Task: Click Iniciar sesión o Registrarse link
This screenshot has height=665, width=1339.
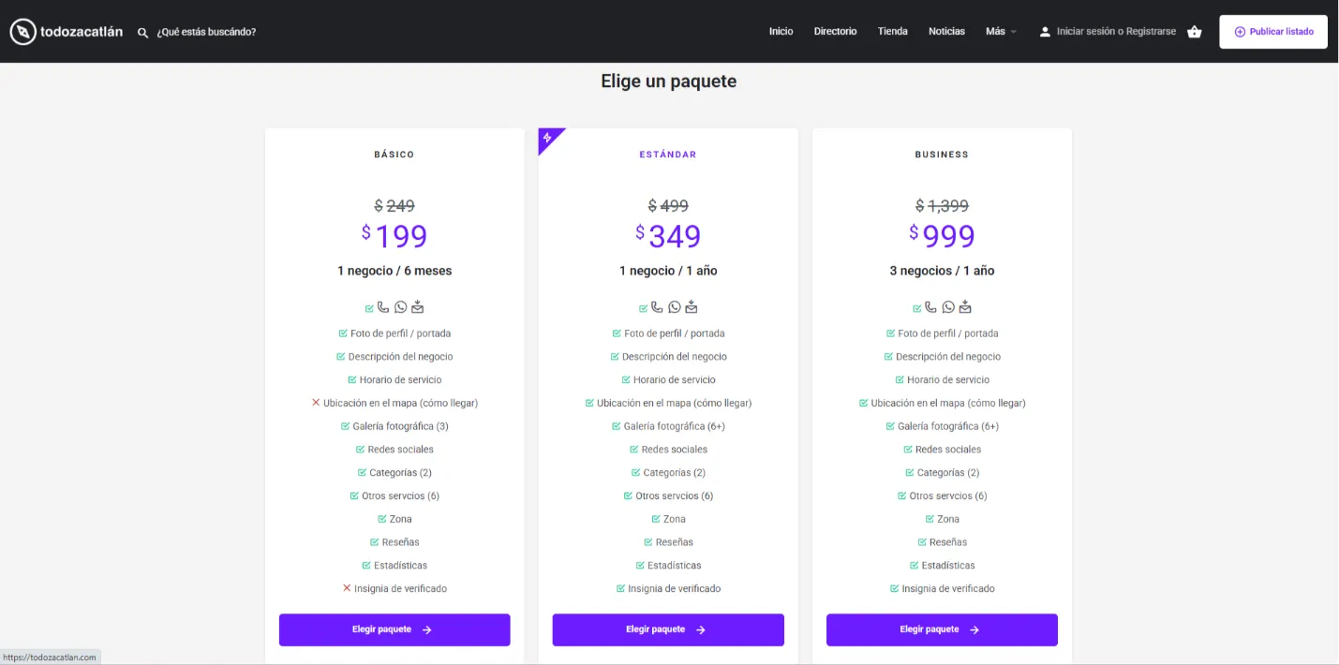Action: (1116, 32)
